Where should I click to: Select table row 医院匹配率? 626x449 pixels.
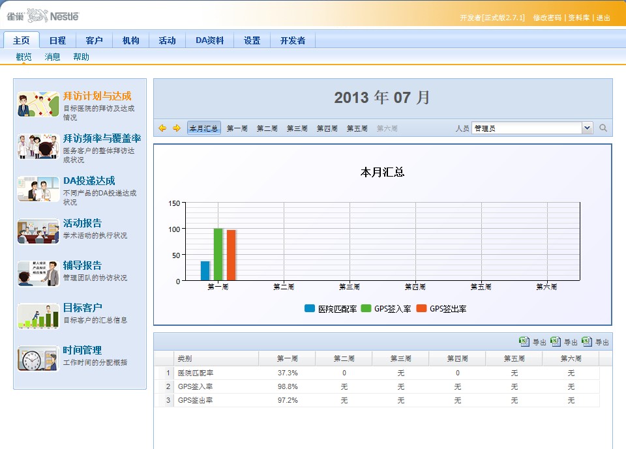click(376, 373)
